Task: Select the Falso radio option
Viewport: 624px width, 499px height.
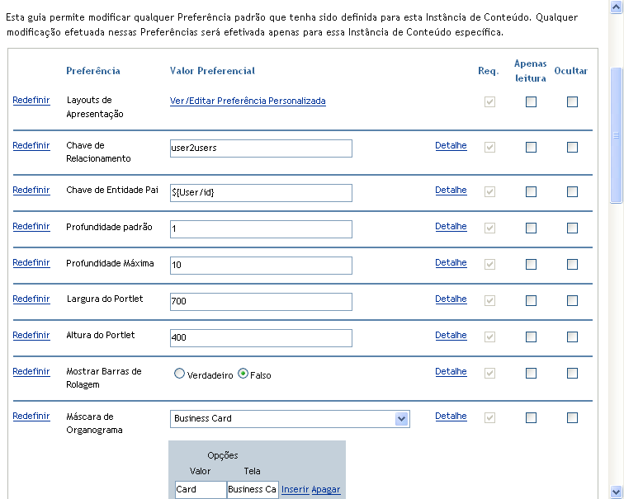Action: (x=243, y=374)
